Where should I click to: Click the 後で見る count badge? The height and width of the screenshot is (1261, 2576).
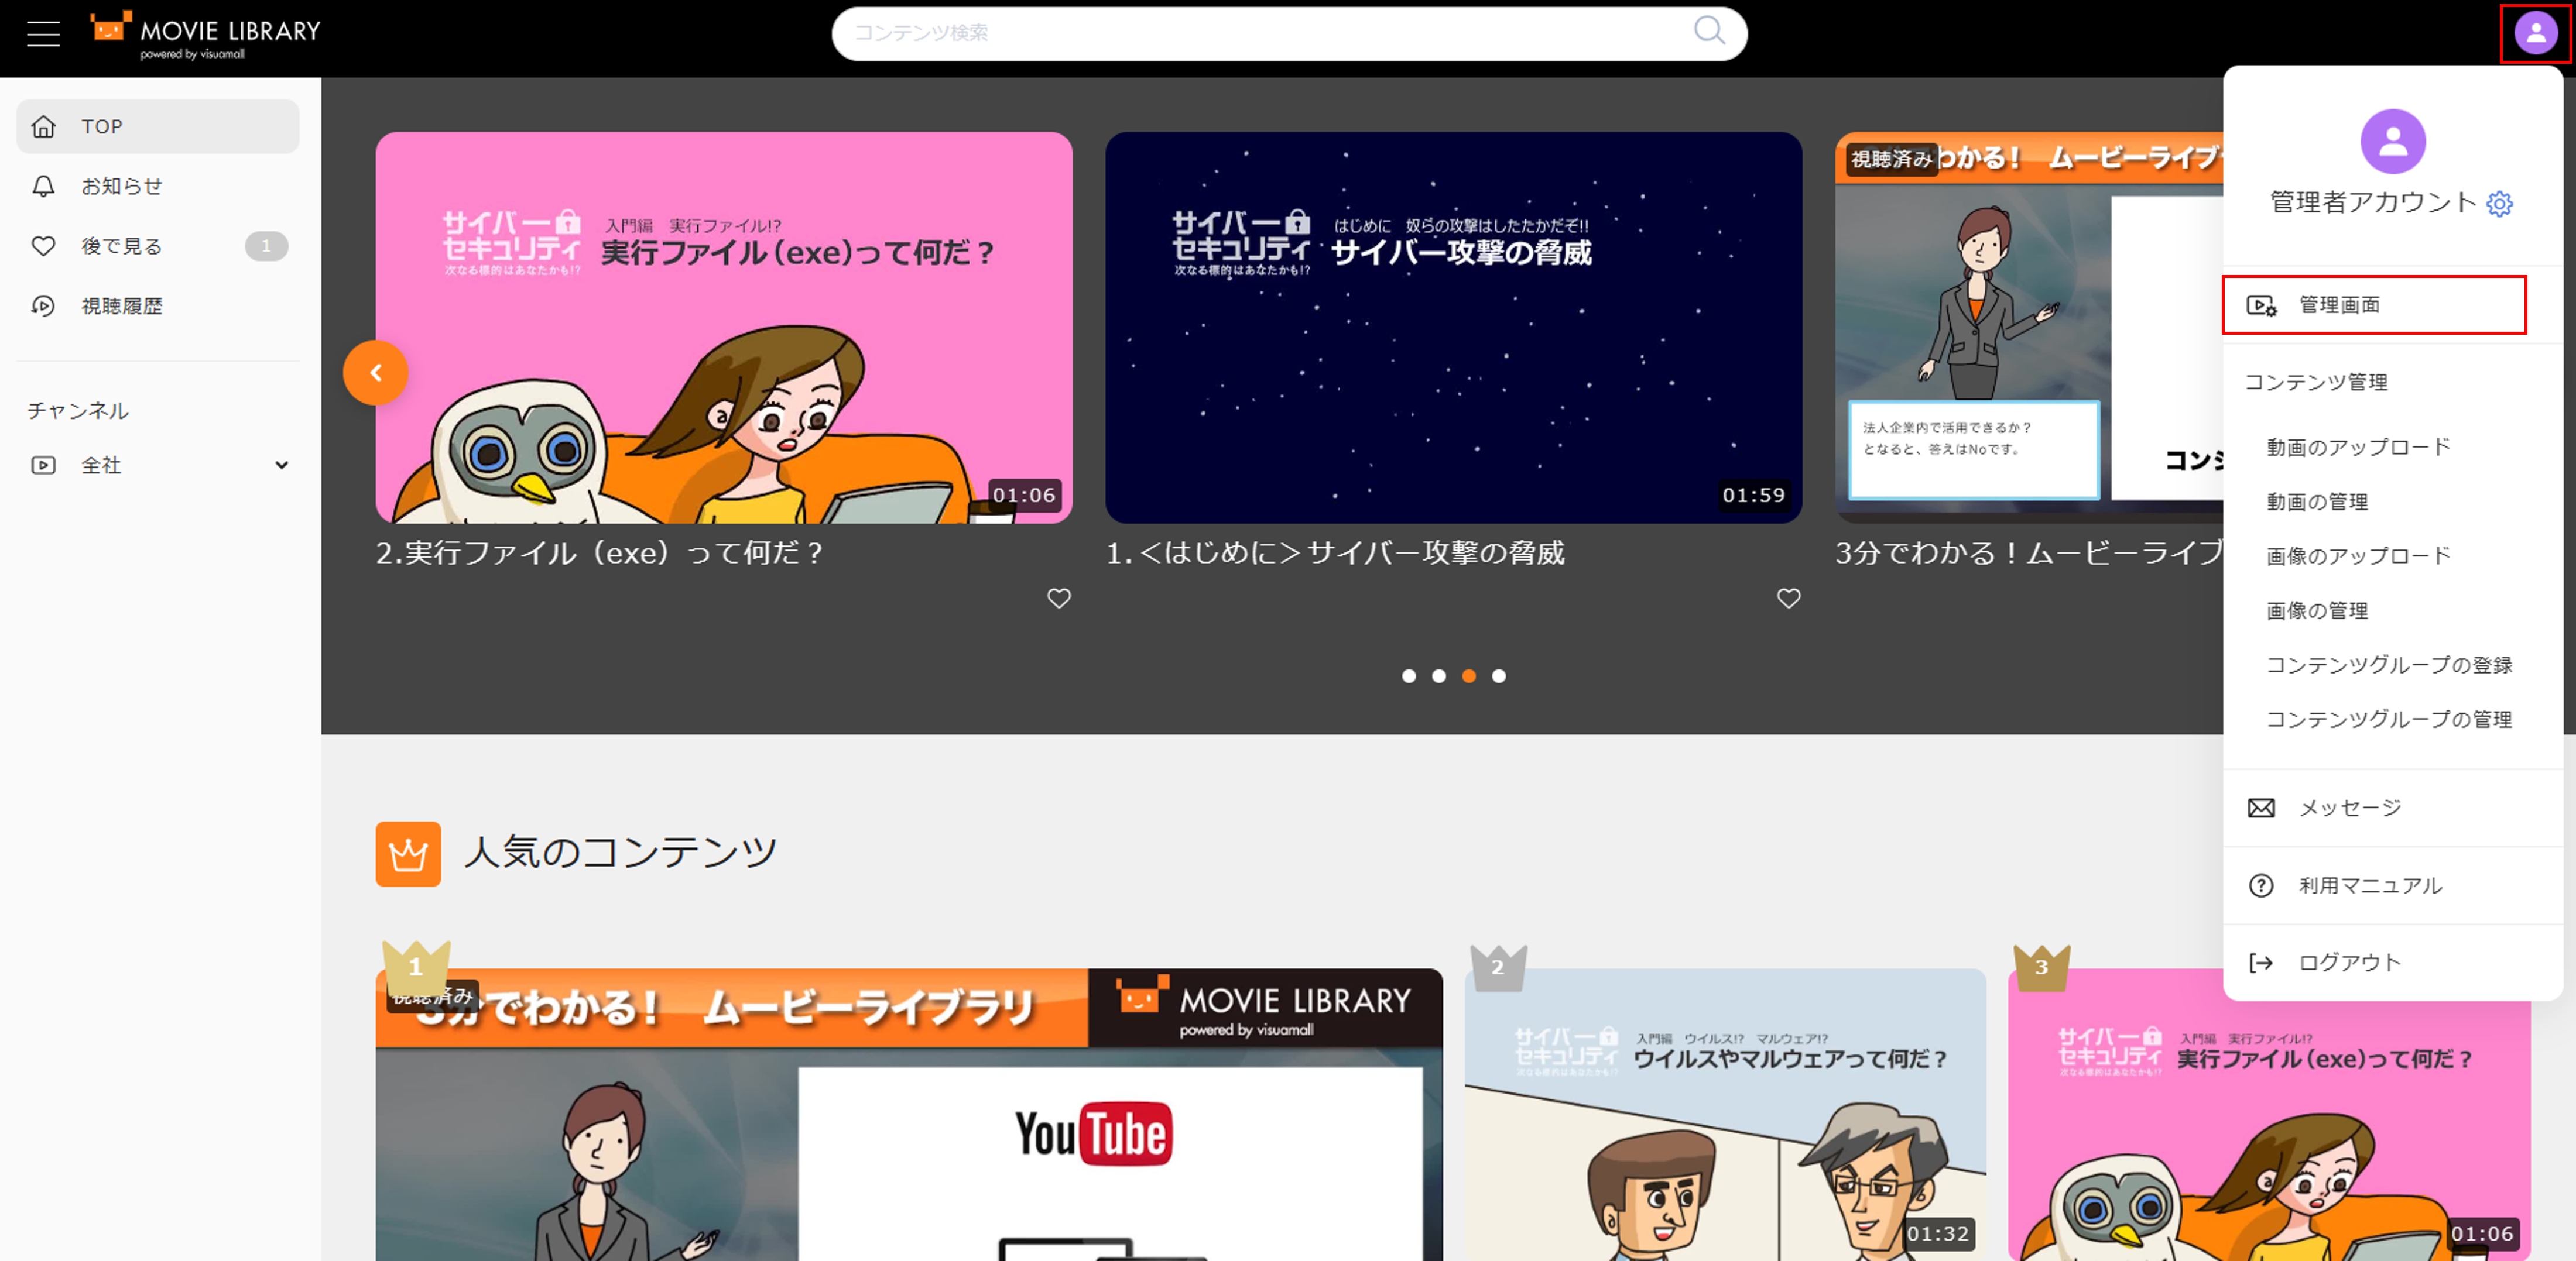(x=266, y=246)
